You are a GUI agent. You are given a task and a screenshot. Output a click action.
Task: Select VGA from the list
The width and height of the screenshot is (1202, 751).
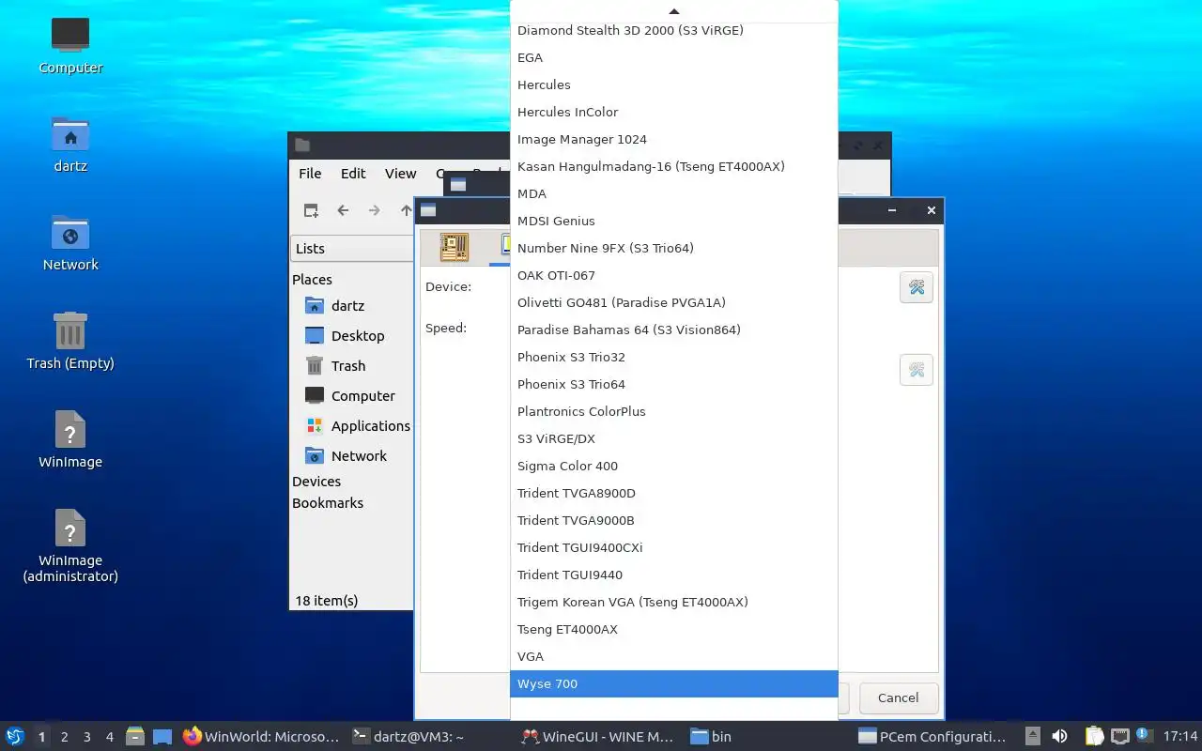click(674, 656)
